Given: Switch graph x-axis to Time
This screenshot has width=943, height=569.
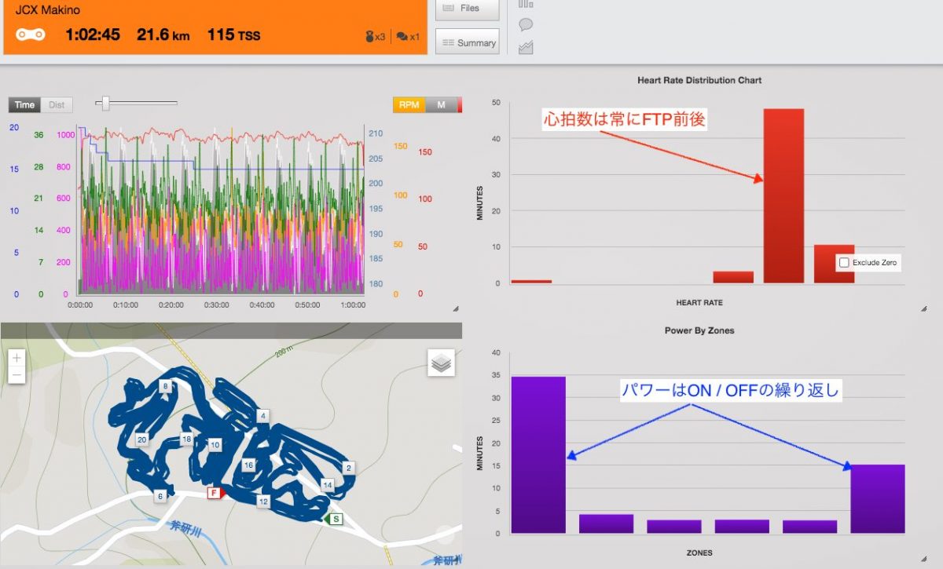Looking at the screenshot, I should click(24, 105).
